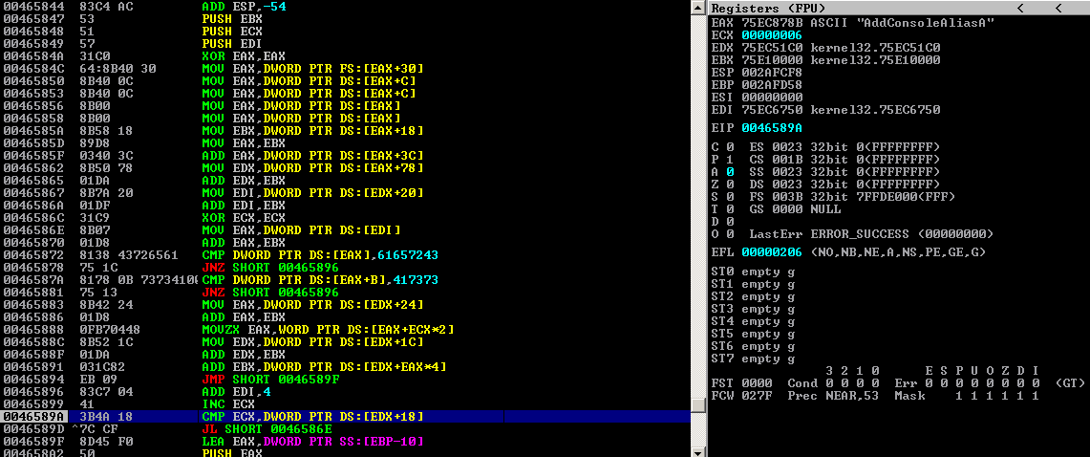Click the Registers (FPU) header bar
The height and width of the screenshot is (457, 1090).
[x=764, y=8]
